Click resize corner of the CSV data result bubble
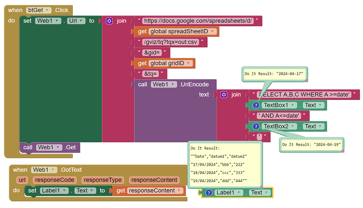This screenshot has height=208, width=363. (260, 186)
